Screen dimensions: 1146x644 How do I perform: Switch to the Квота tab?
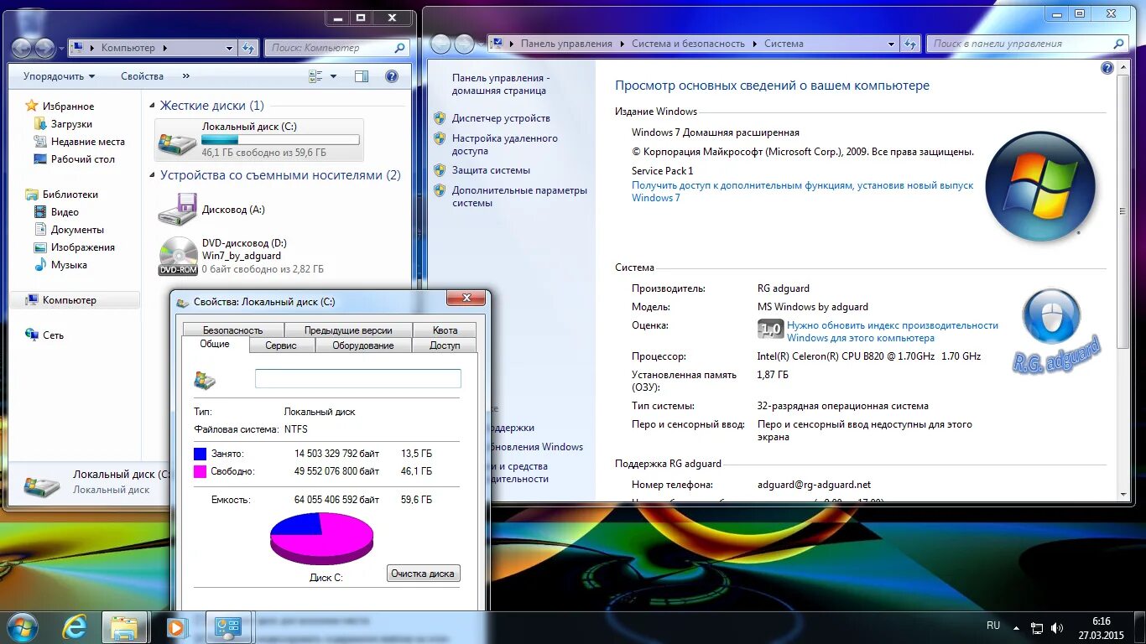445,330
